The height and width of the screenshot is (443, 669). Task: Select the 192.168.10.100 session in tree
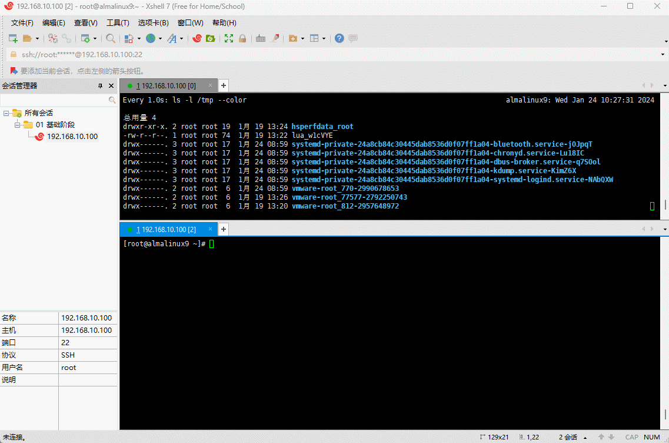[72, 137]
